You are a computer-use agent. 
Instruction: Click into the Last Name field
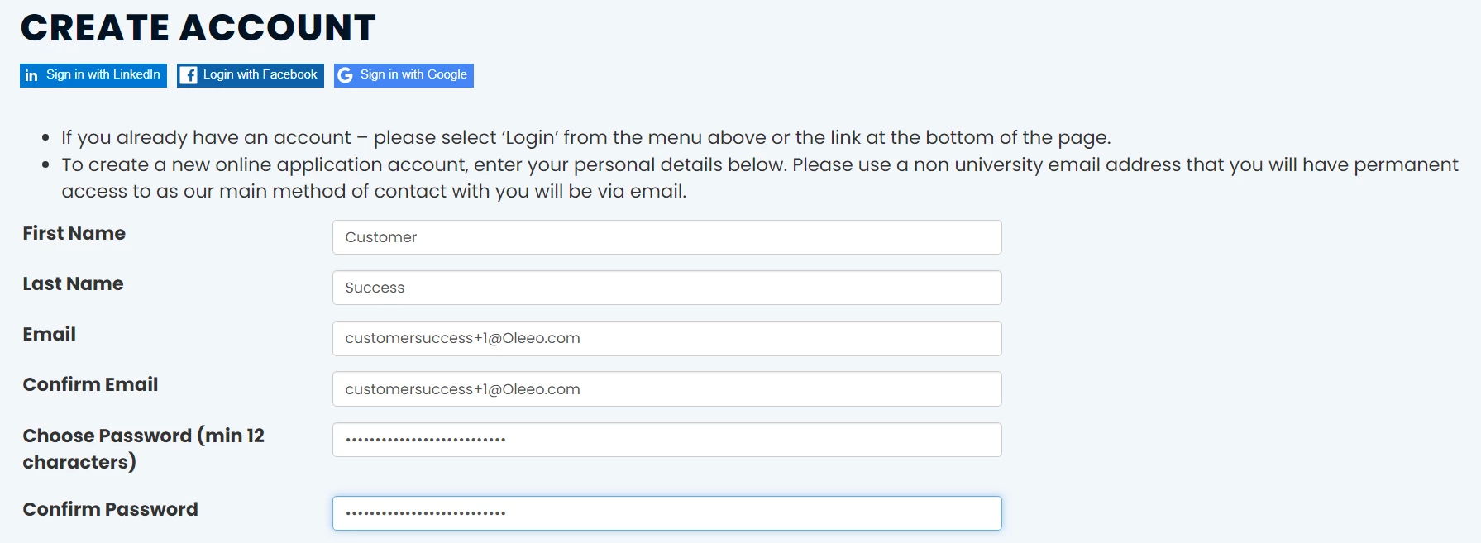(666, 288)
